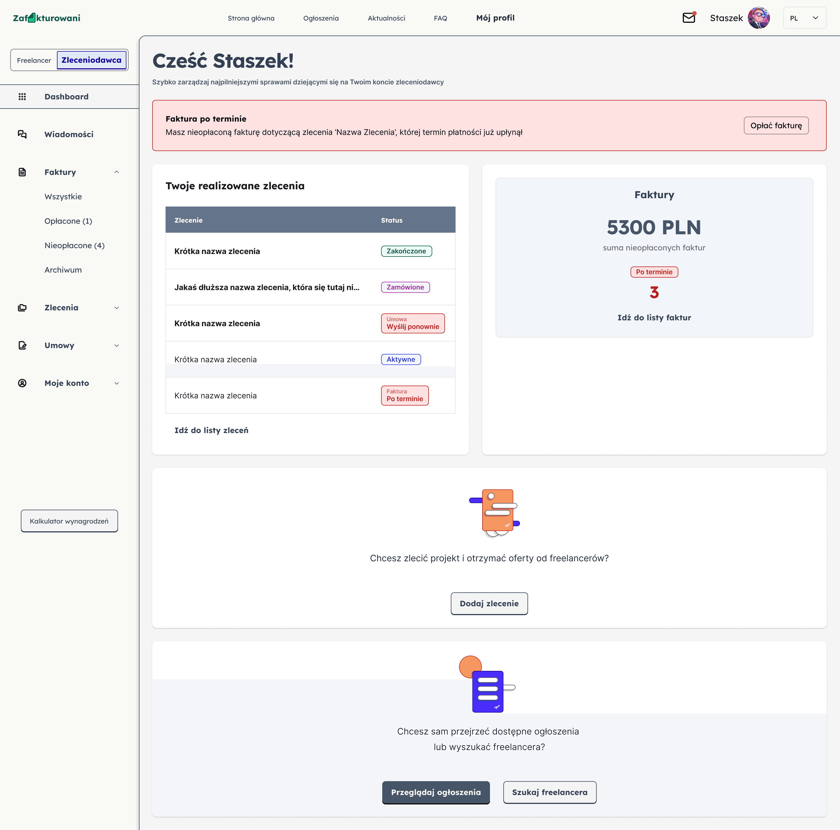Click the Zakończone status badge
Viewport: 840px width, 830px height.
pyautogui.click(x=406, y=251)
